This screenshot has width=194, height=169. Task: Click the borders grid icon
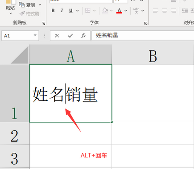(x=88, y=11)
